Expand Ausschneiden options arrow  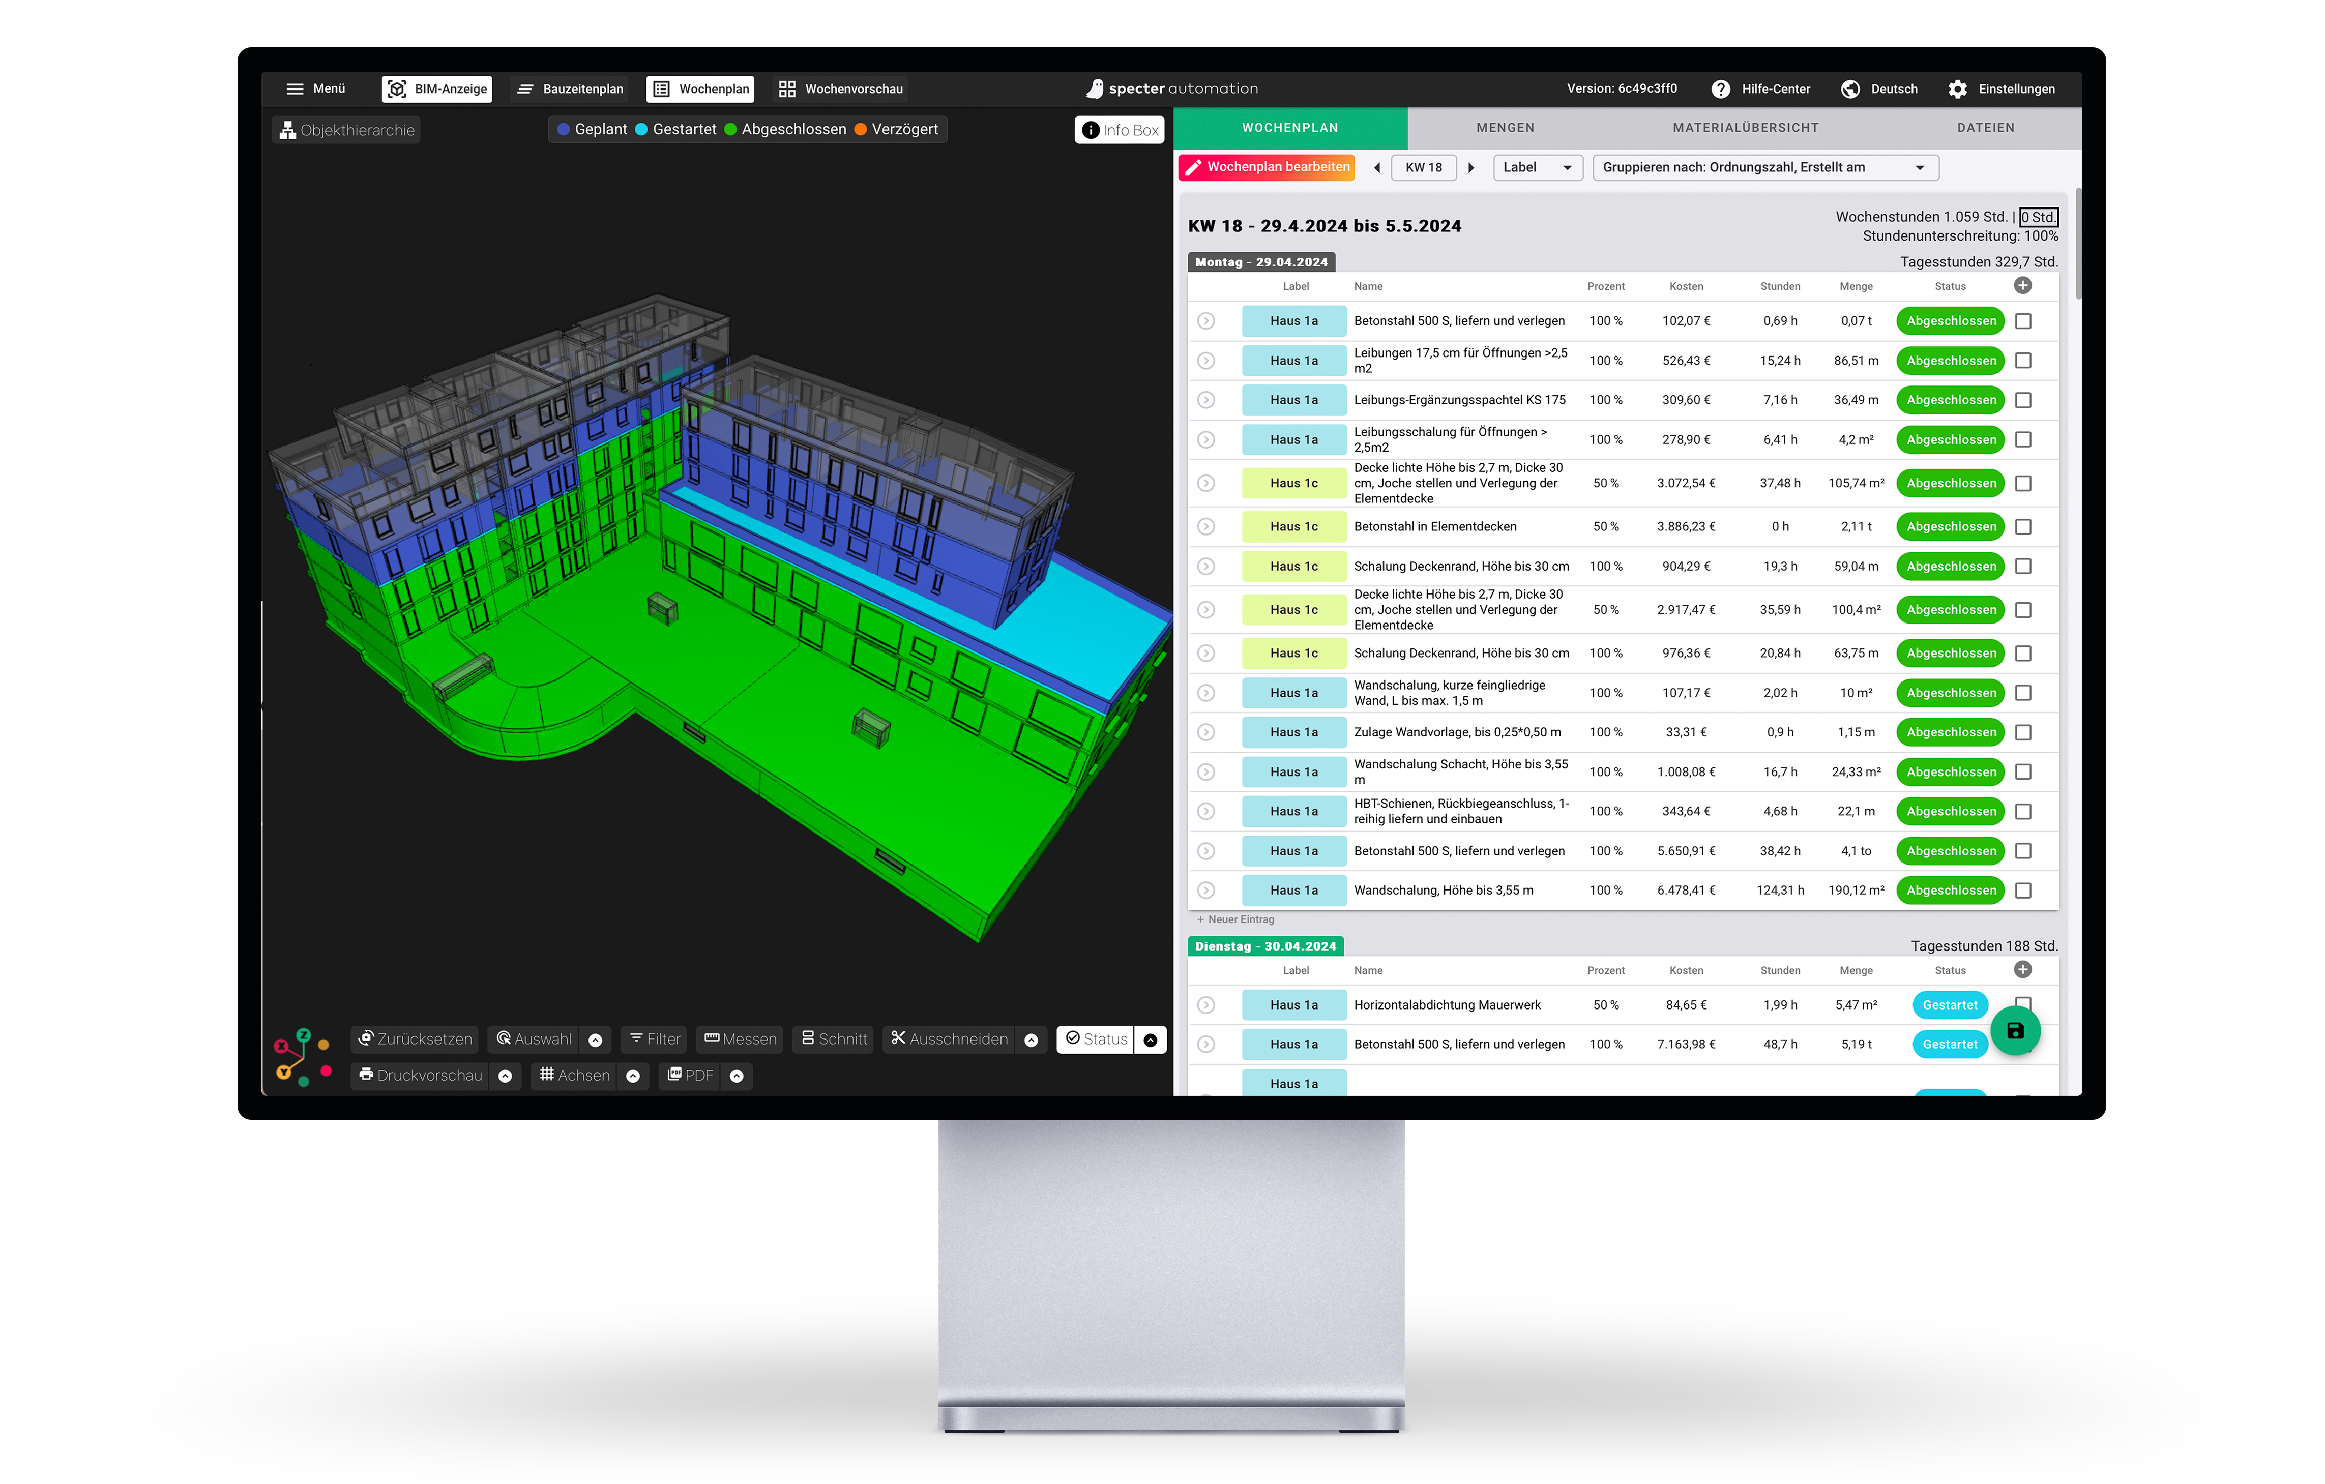[x=1031, y=1041]
